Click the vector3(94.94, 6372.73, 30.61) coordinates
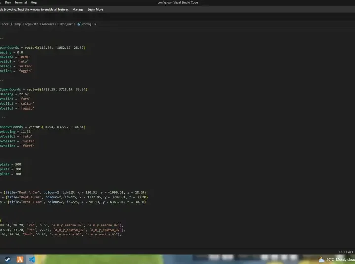The height and width of the screenshot is (264, 355). (57, 127)
